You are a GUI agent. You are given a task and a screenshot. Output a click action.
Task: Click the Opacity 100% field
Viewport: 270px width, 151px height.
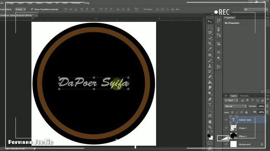(x=262, y=106)
